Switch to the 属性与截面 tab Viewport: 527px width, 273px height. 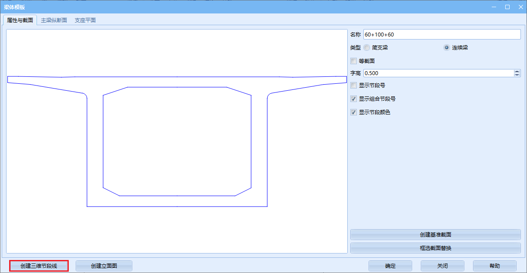click(20, 20)
